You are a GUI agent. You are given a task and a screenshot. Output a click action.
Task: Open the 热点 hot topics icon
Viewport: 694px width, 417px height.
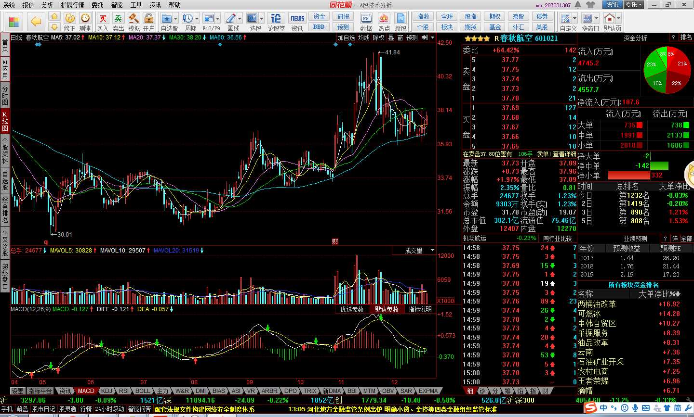pos(384,22)
